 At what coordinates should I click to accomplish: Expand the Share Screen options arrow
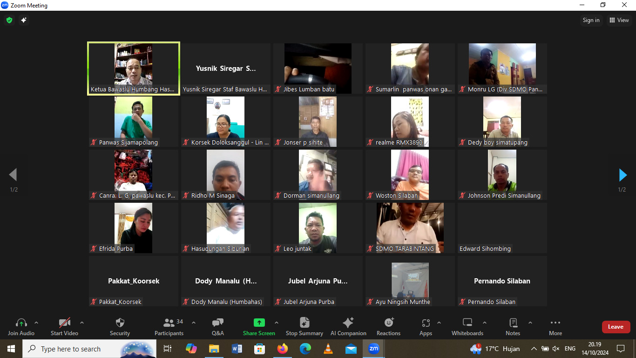click(277, 323)
